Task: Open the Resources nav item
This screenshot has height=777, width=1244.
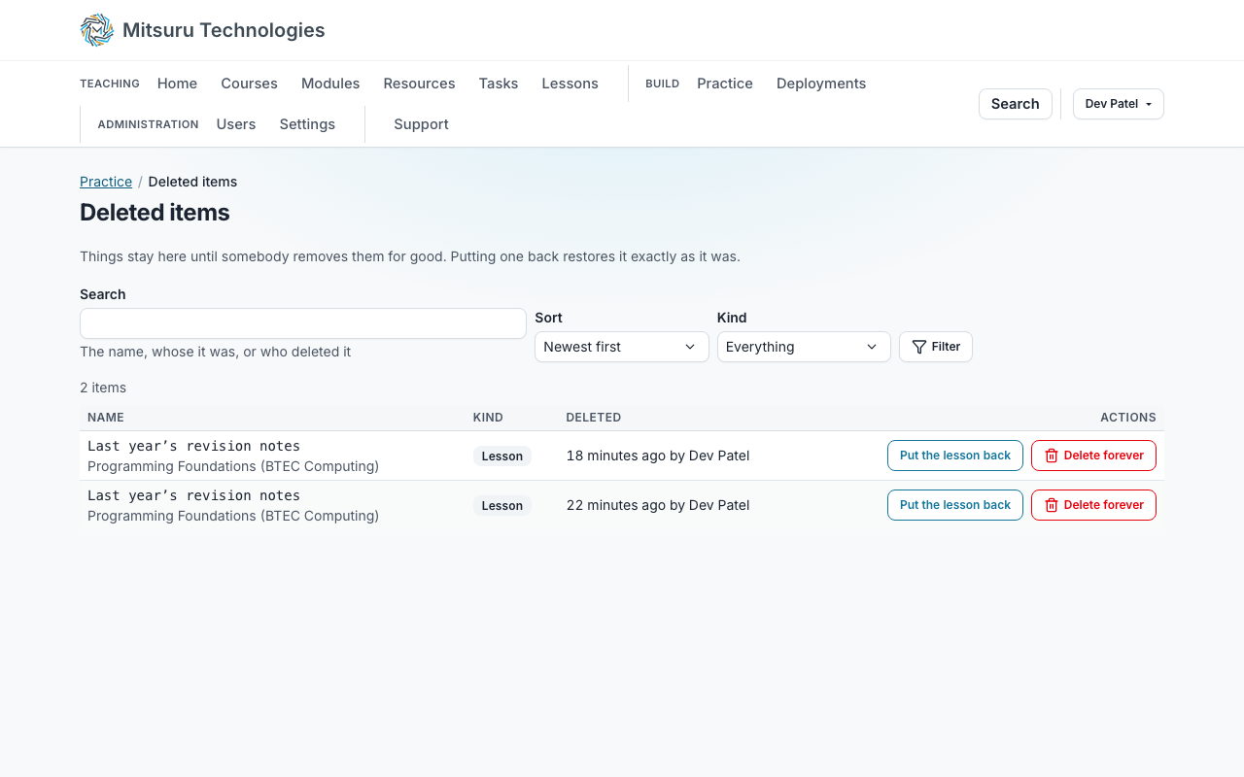Action: [419, 84]
